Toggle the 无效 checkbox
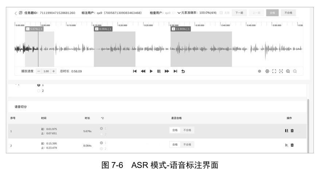 [x=221, y=13]
